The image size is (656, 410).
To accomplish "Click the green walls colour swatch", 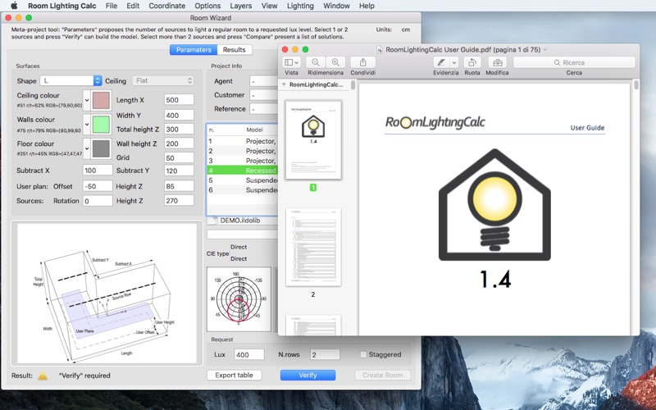I will point(101,125).
